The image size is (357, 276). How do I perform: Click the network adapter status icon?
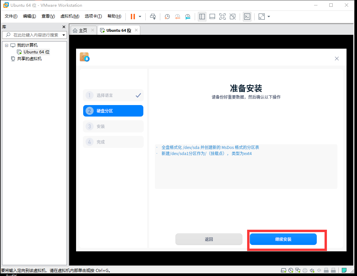[x=298, y=270]
